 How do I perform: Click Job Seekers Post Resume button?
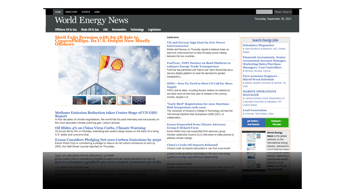[x=254, y=123]
